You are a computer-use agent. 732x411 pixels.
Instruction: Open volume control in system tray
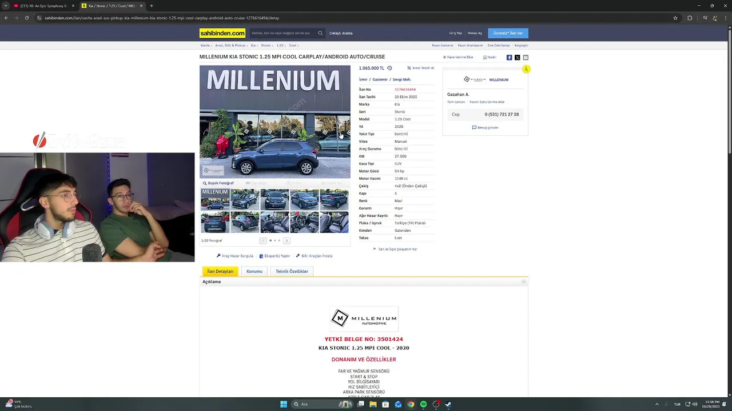(x=695, y=404)
